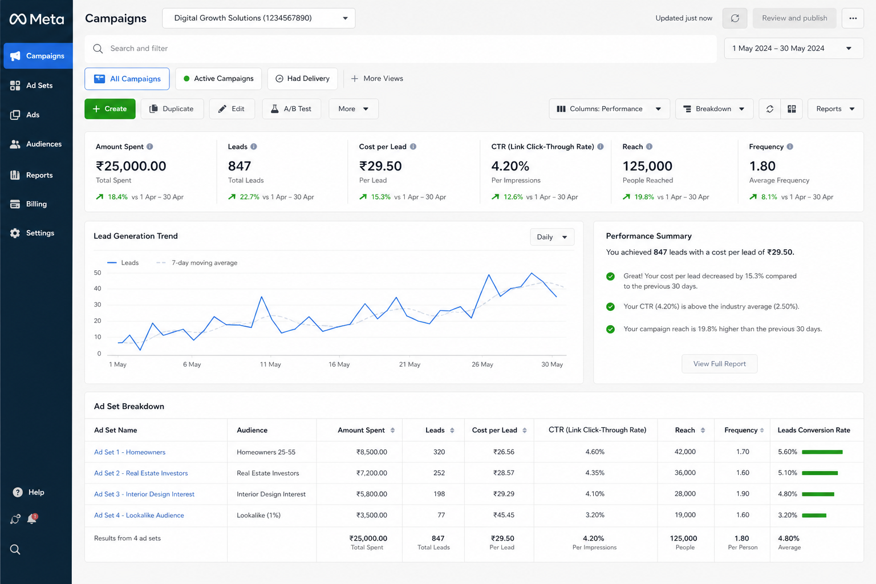Click the green Create button
876x584 pixels.
pos(110,109)
